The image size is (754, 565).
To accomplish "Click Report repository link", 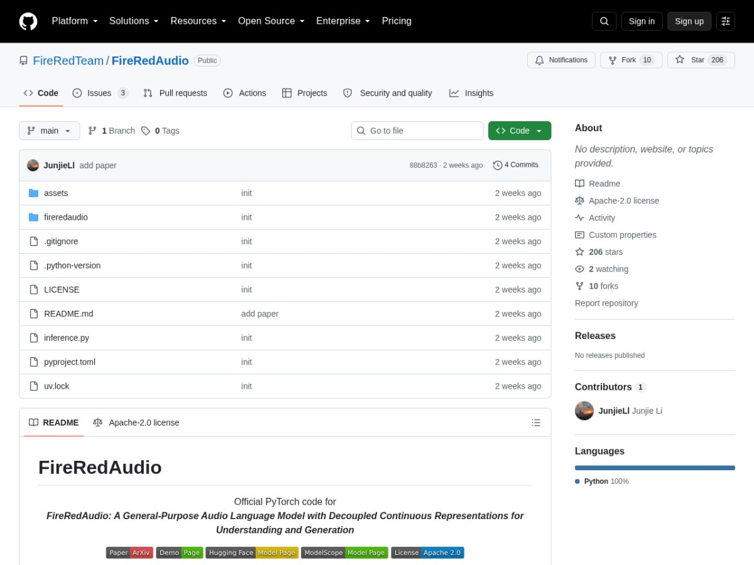I will pos(606,303).
